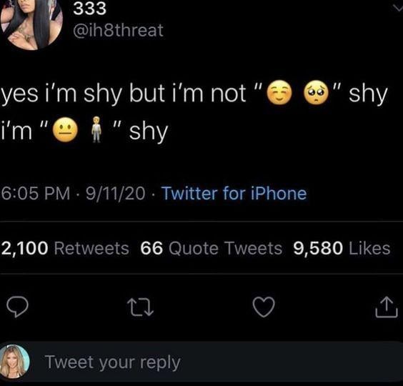View the 2,100 Retweets list
This screenshot has height=386, width=403.
tap(65, 248)
